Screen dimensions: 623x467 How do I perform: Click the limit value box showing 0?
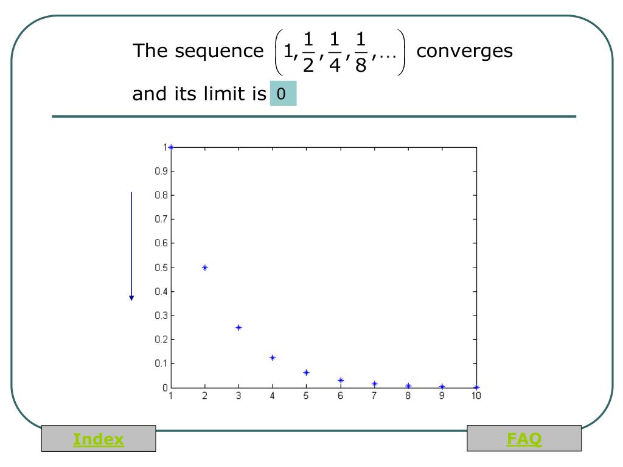point(284,93)
